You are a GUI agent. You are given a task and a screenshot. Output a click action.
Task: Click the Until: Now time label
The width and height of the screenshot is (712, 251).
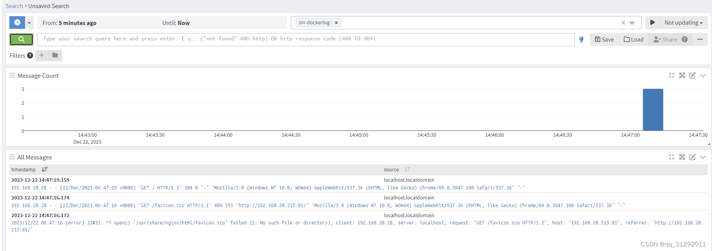point(176,23)
